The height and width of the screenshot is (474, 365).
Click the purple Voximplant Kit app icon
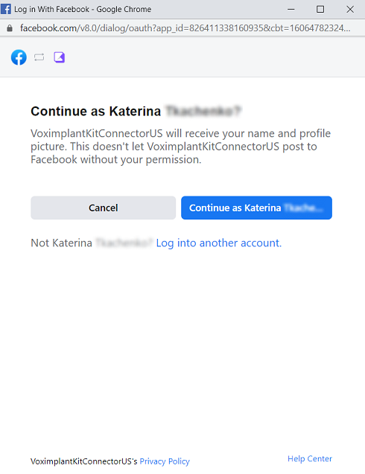60,57
